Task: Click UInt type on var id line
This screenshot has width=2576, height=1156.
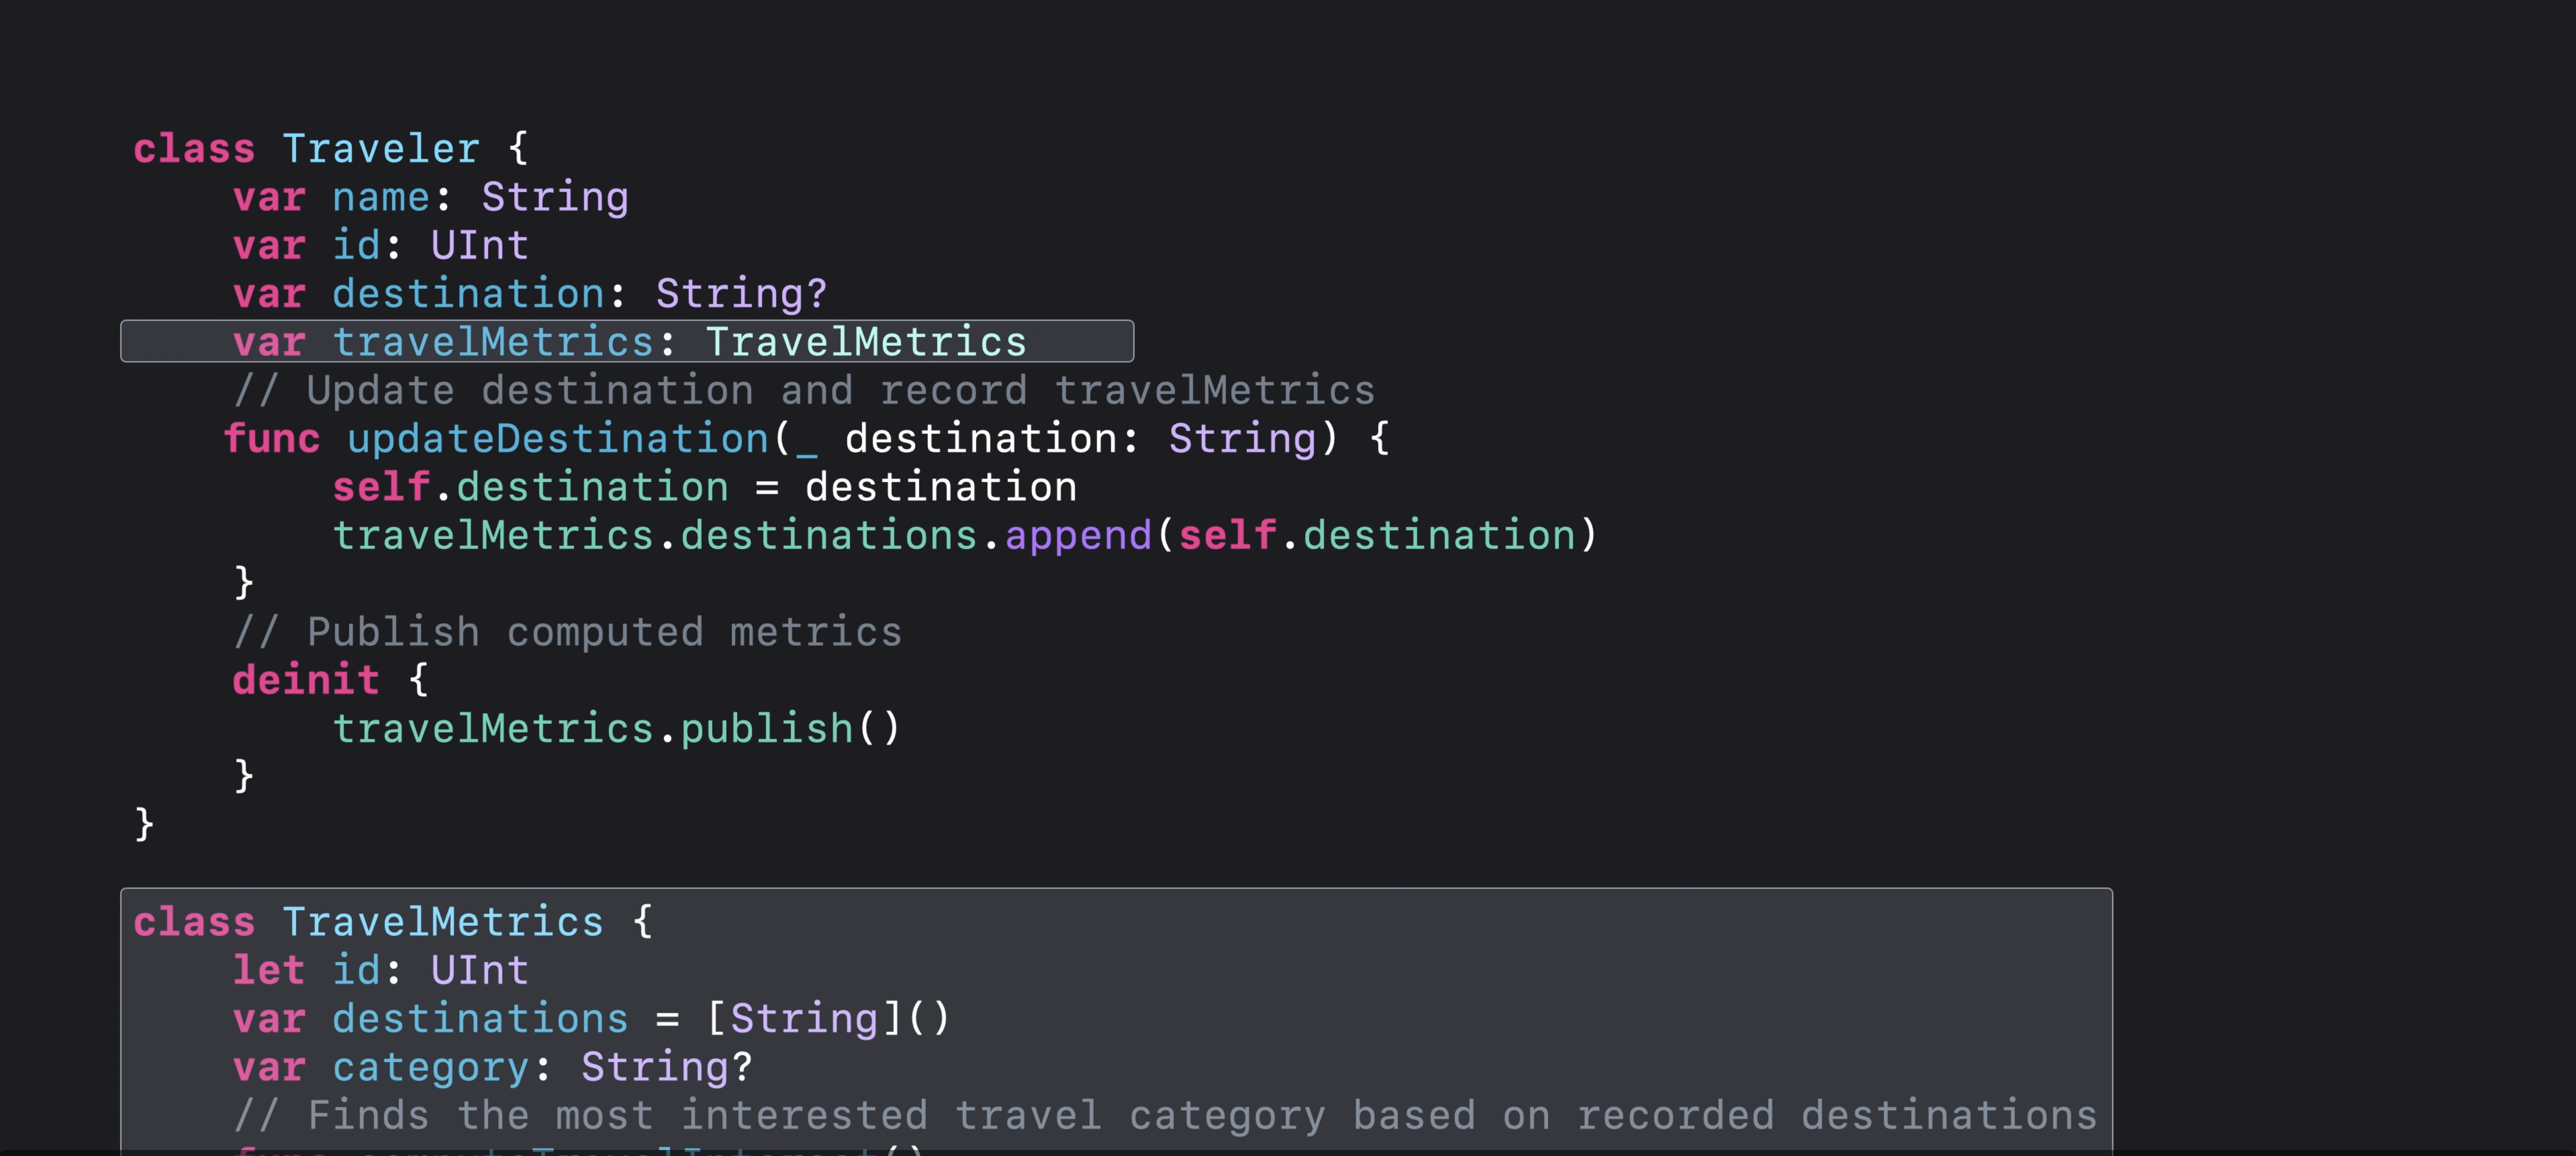Action: coord(479,246)
